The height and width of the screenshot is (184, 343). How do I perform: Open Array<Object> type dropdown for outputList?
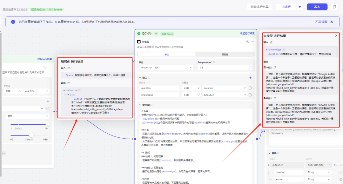(318, 165)
